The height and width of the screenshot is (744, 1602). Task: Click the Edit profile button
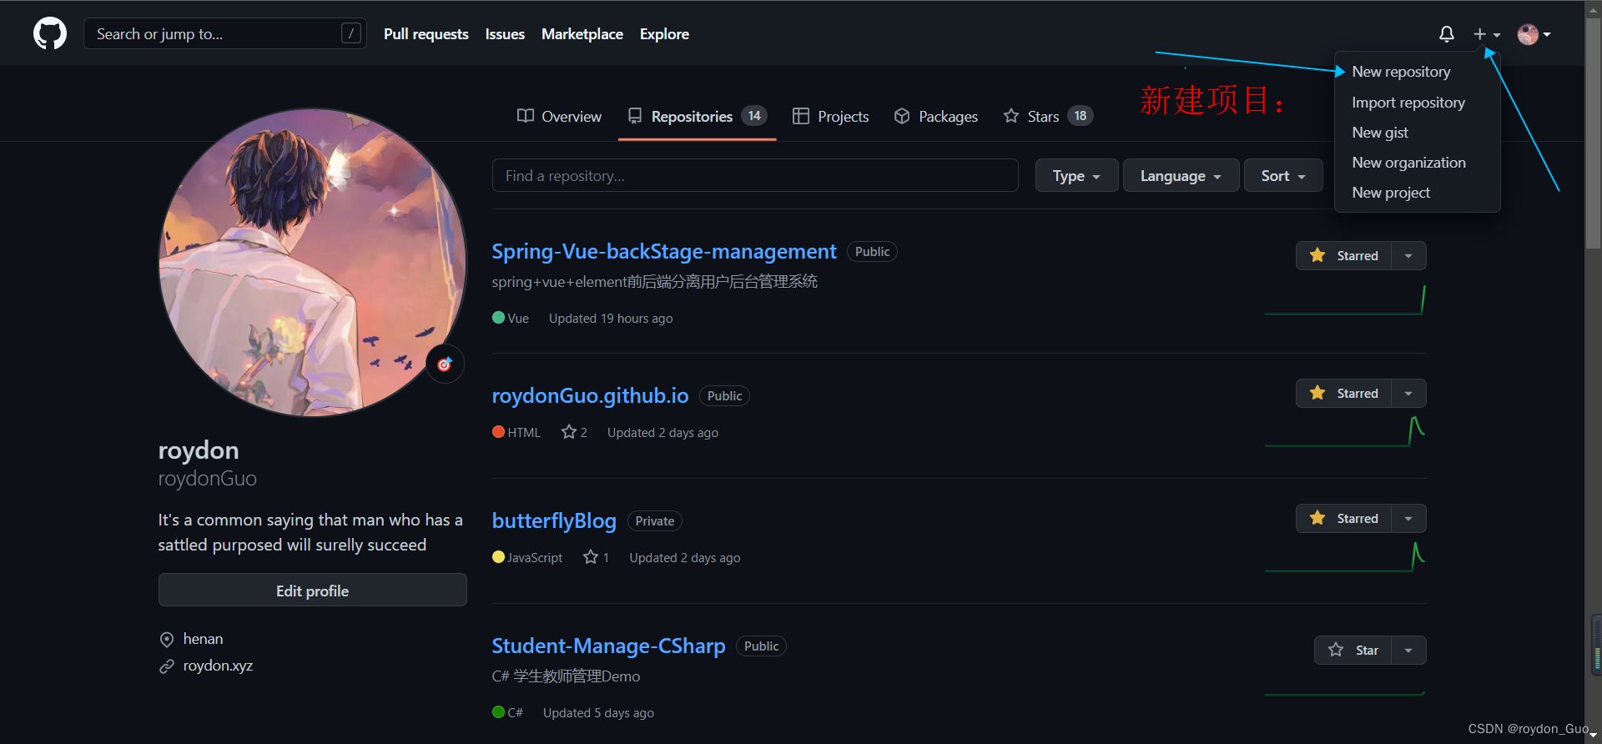(x=312, y=591)
